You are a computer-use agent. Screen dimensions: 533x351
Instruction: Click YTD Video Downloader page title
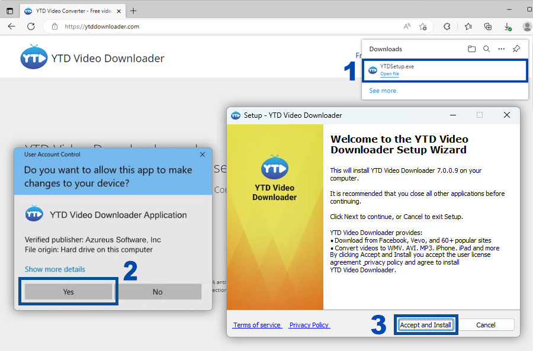pyautogui.click(x=107, y=59)
